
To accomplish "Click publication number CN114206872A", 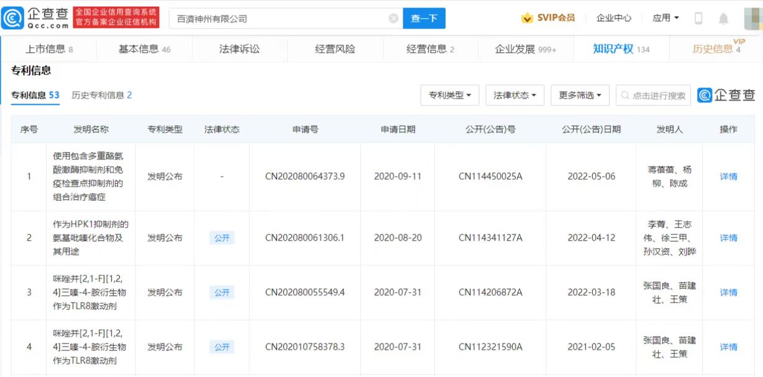I will (490, 292).
